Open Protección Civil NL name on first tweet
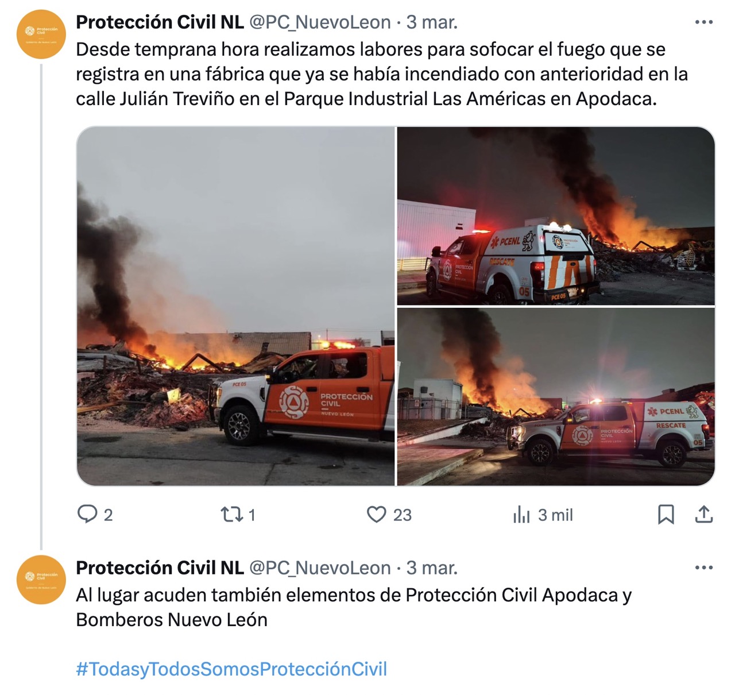This screenshot has width=735, height=695. pos(160,22)
